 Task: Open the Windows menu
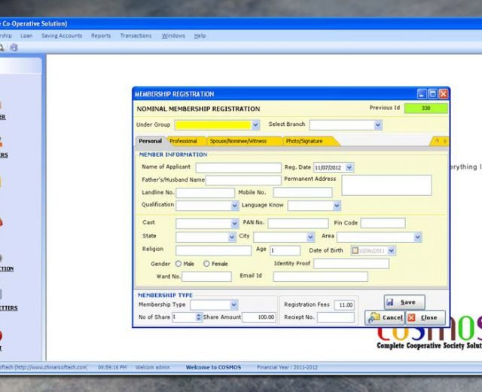pos(173,35)
